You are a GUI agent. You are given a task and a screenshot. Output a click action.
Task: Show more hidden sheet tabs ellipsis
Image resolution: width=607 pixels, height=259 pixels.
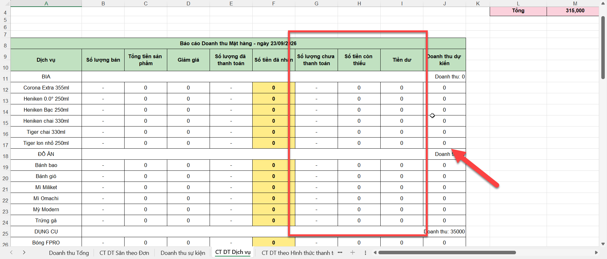(x=340, y=252)
